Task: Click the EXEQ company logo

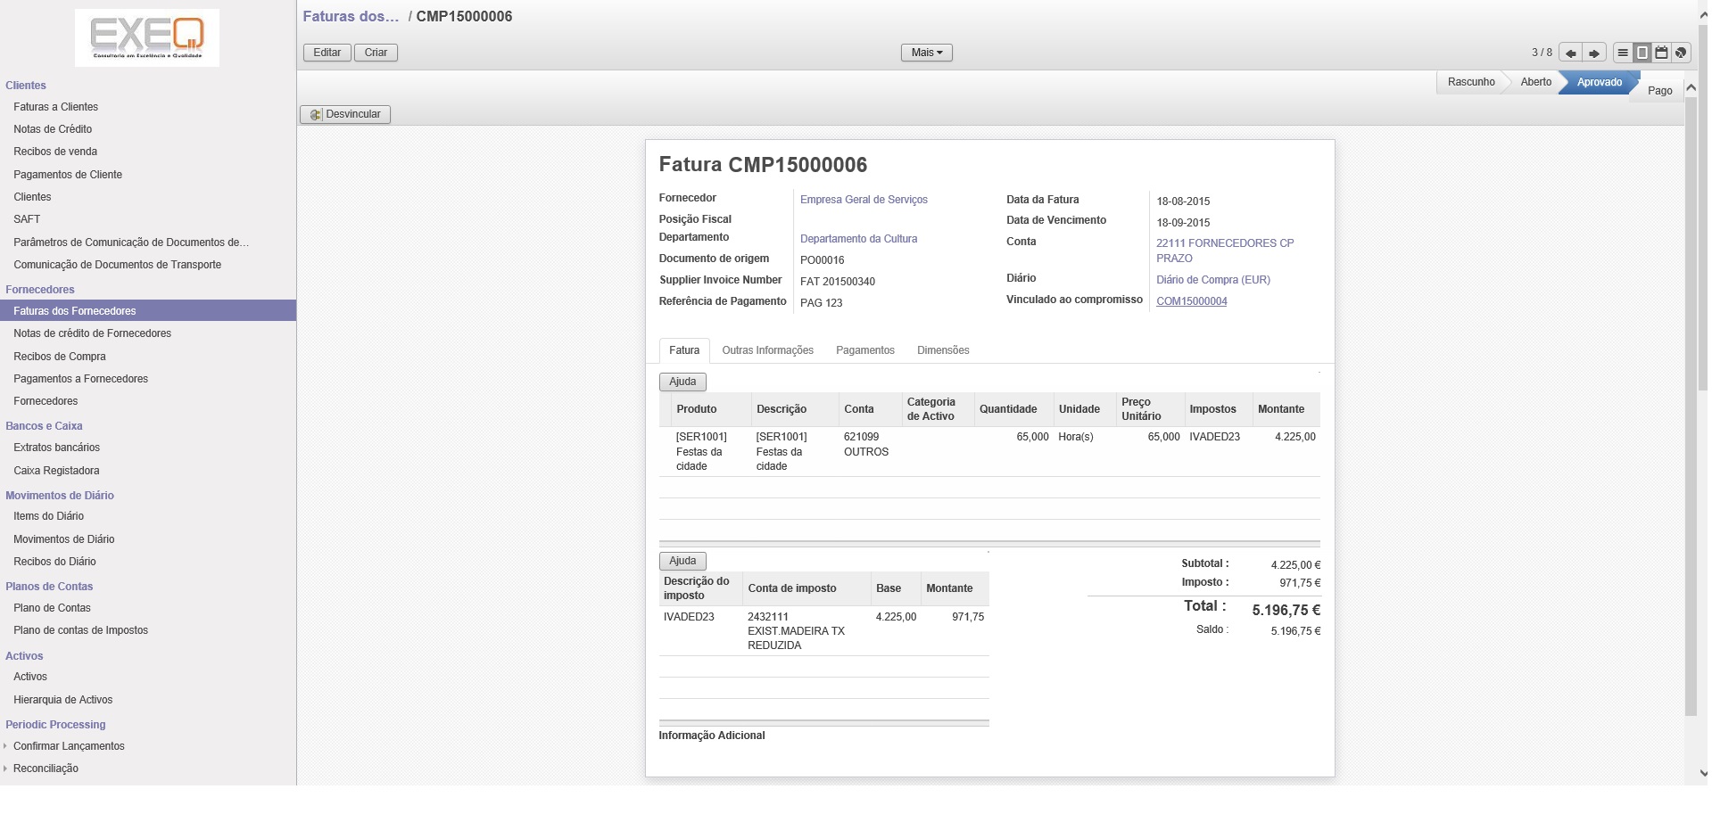Action: click(147, 37)
